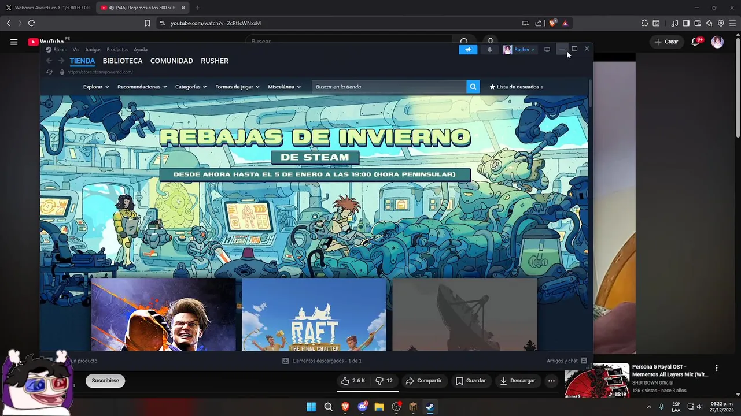Viewport: 741px width, 416px height.
Task: Like the YouTube video (2.6 K)
Action: pos(353,381)
